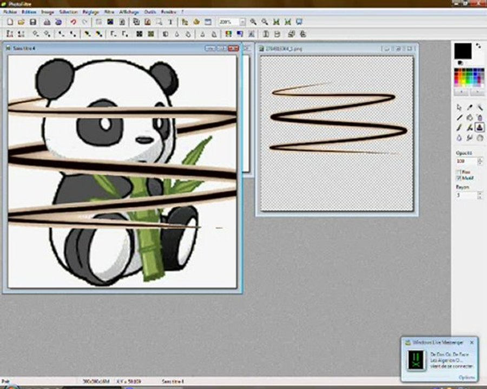The image size is (487, 389).
Task: Select the arrow Selection tool
Action: click(x=459, y=108)
